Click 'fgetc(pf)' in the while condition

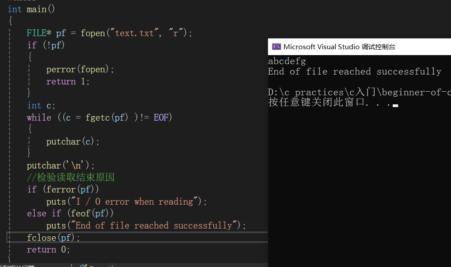click(x=106, y=117)
